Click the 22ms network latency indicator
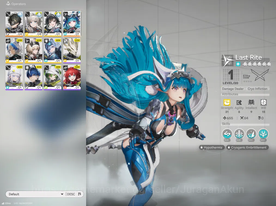 (7, 203)
